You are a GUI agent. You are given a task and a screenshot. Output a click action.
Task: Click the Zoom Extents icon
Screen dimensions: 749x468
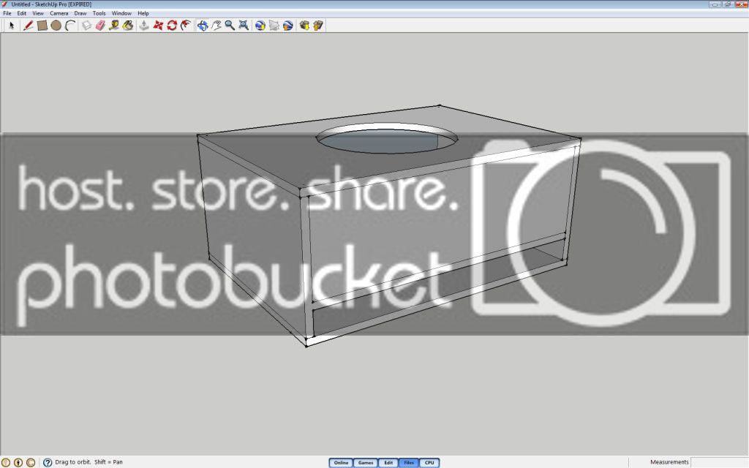click(244, 26)
